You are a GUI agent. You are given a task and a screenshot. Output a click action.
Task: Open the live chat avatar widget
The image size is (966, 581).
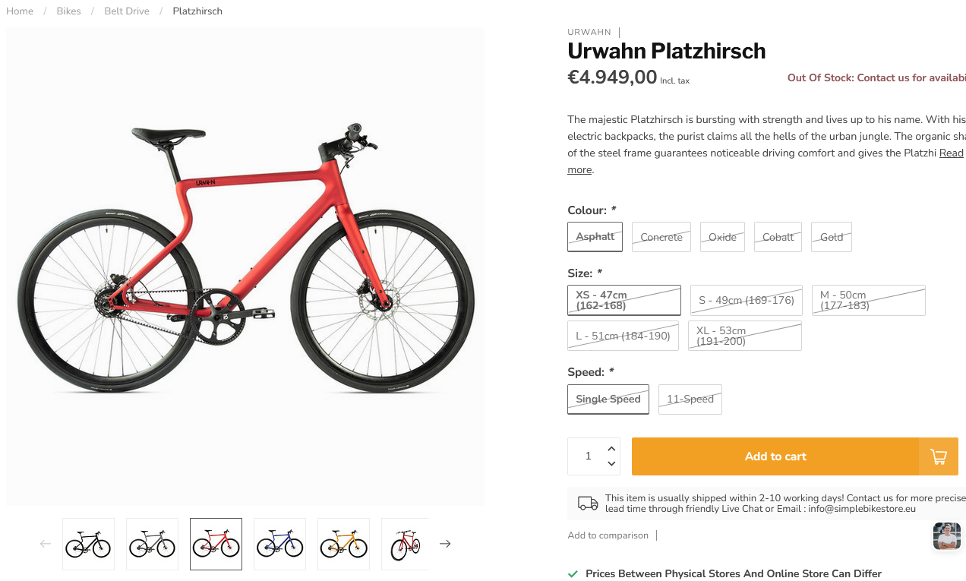pyautogui.click(x=946, y=536)
